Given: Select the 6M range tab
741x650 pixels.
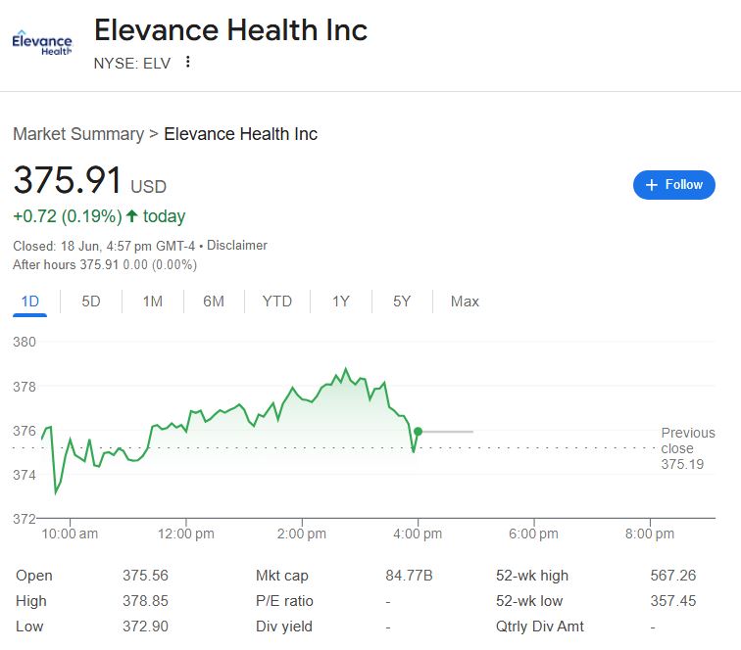Looking at the screenshot, I should click(214, 302).
